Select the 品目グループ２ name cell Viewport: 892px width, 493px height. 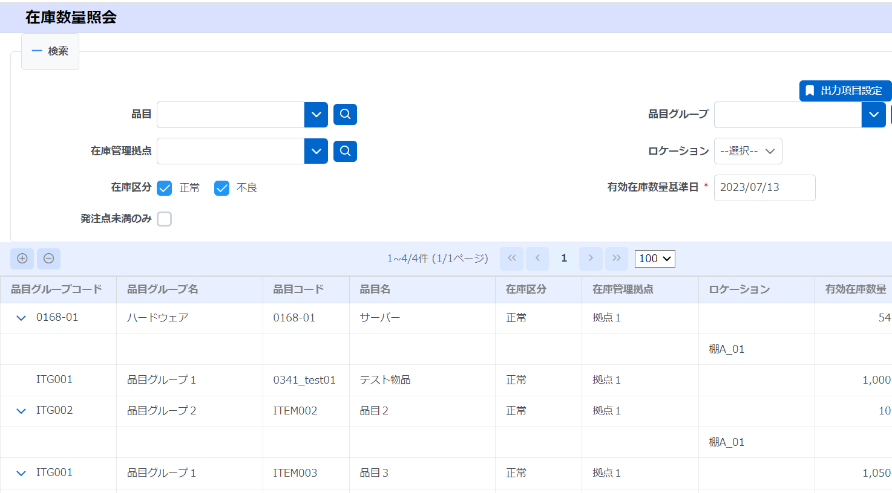pyautogui.click(x=189, y=411)
